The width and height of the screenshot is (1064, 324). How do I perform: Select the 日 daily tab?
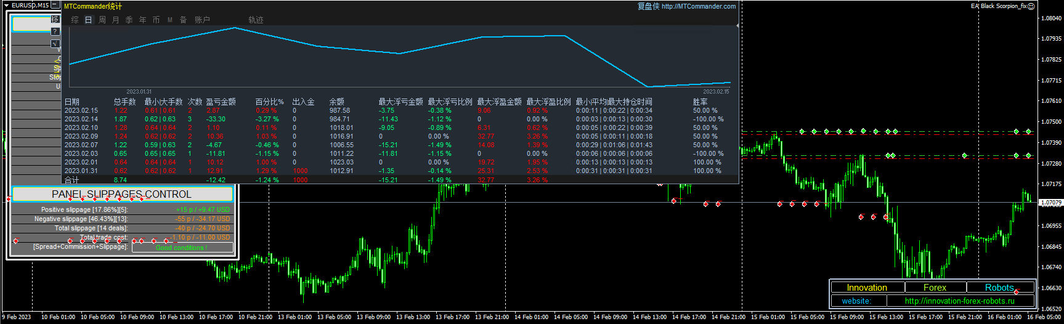[89, 20]
